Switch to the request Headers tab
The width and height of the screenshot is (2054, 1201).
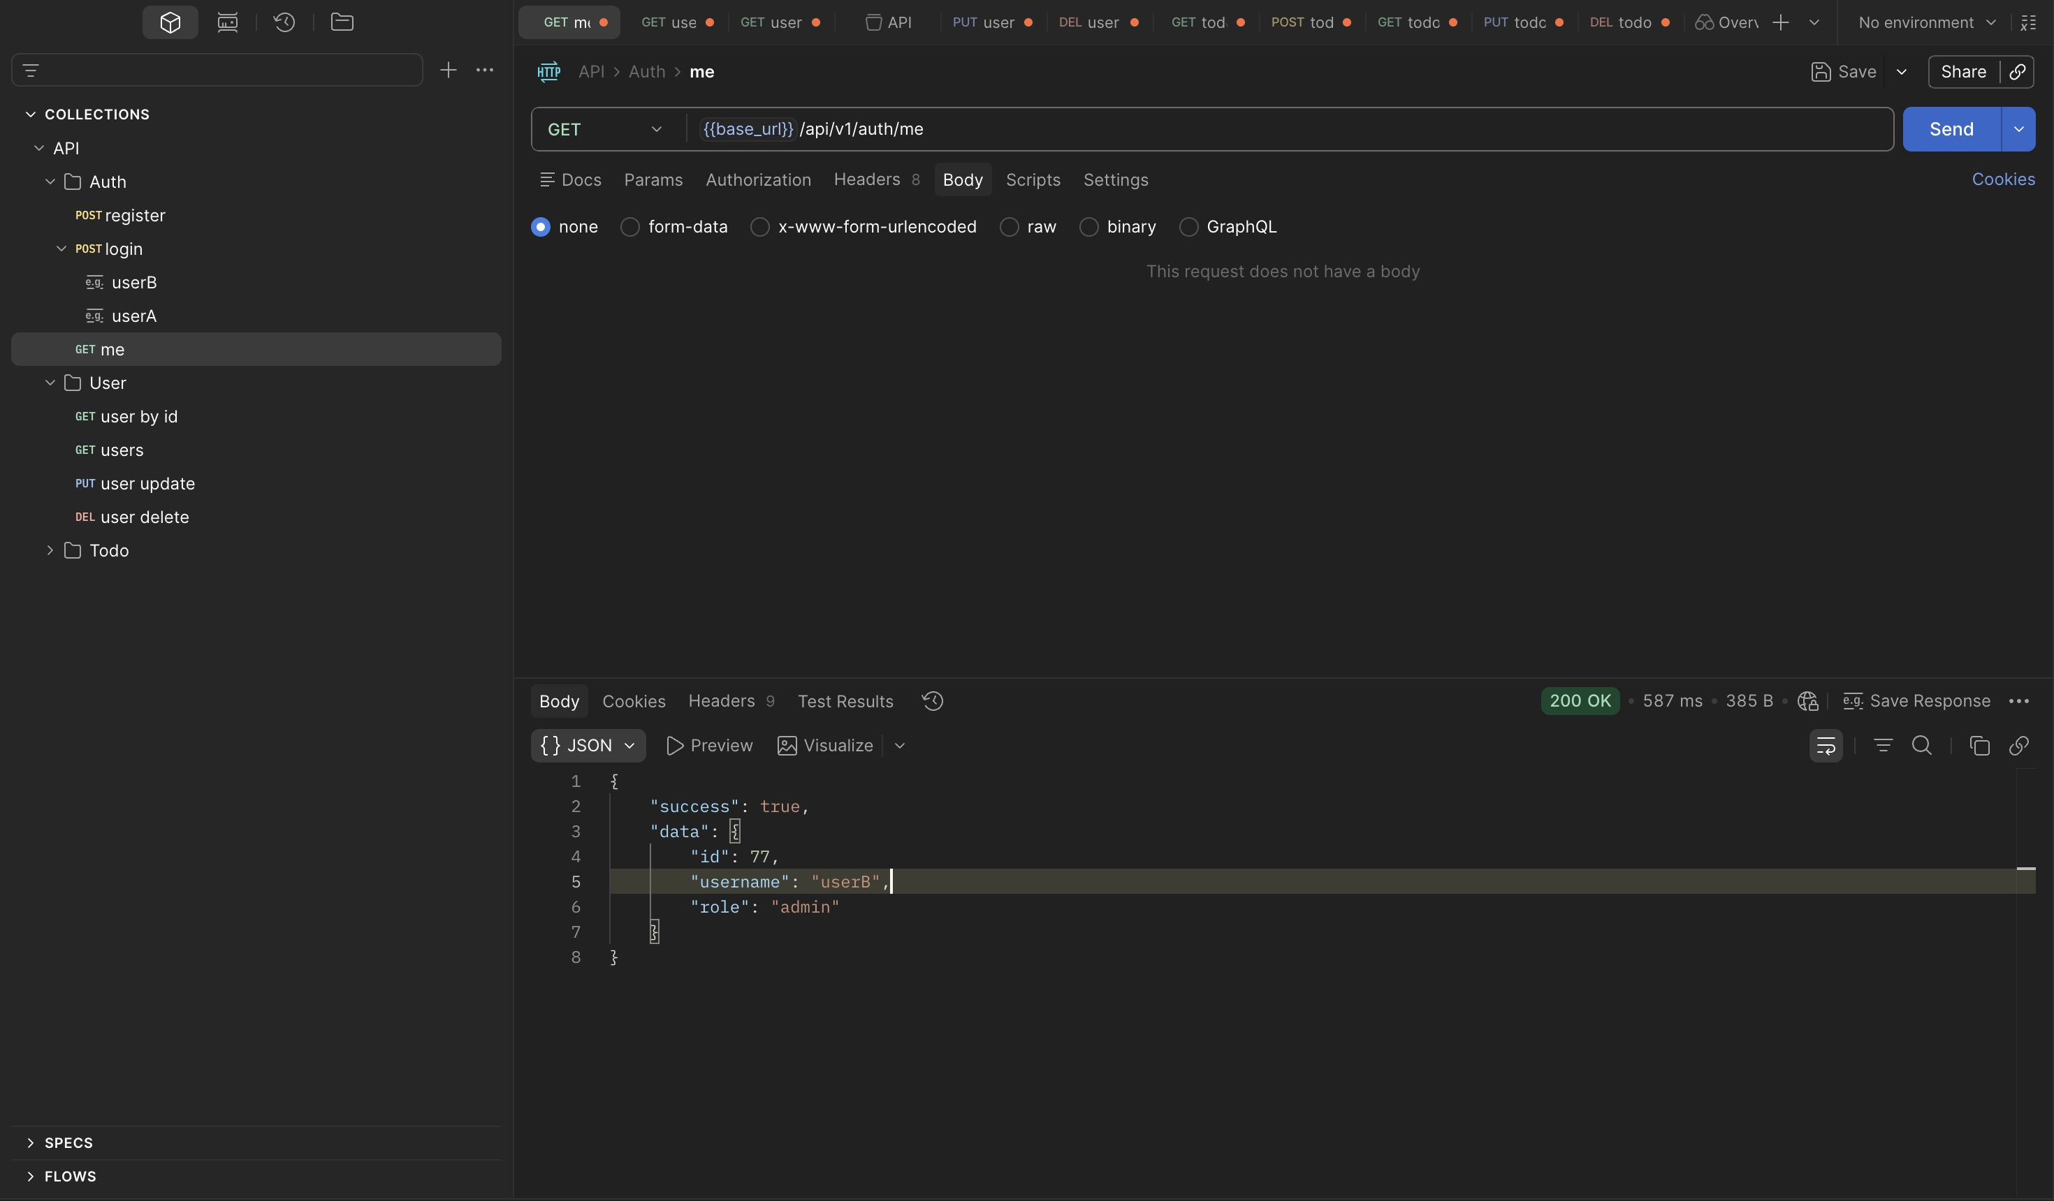pyautogui.click(x=876, y=180)
